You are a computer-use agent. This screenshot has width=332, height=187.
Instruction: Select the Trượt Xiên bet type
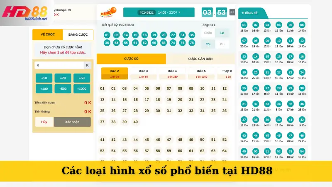225,74
